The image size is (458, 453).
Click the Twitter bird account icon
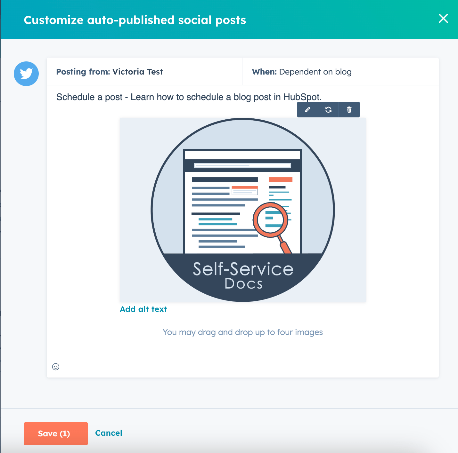(26, 74)
